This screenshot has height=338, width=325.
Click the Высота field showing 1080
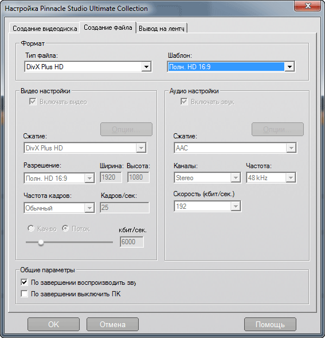138,177
